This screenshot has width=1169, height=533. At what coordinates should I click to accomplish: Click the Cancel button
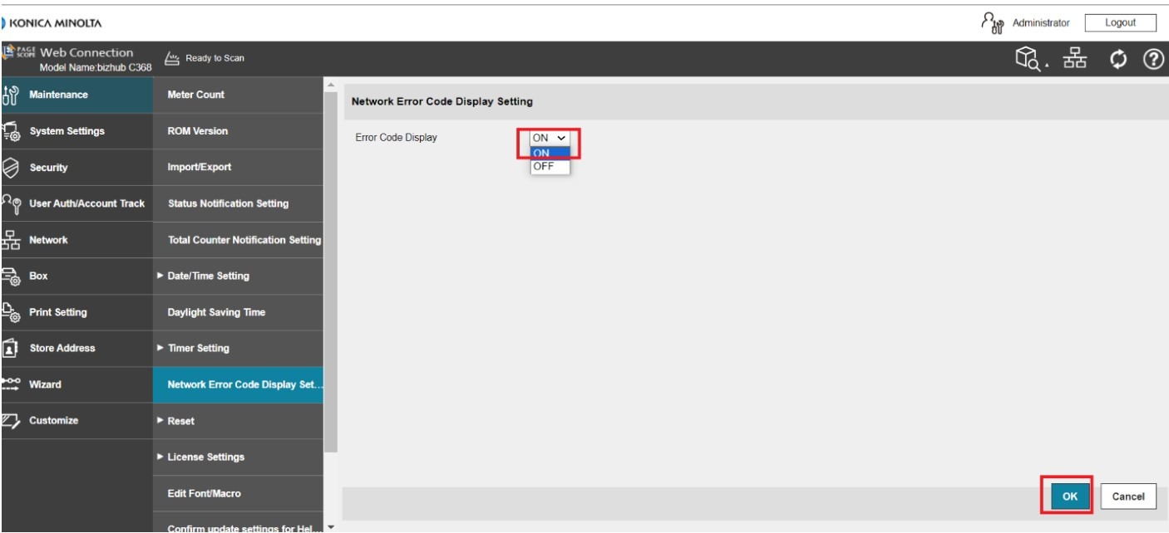coord(1127,496)
